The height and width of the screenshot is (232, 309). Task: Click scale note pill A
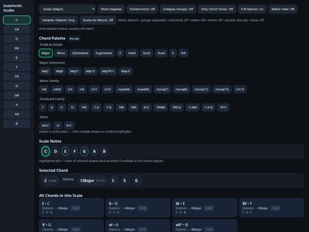[94, 151]
